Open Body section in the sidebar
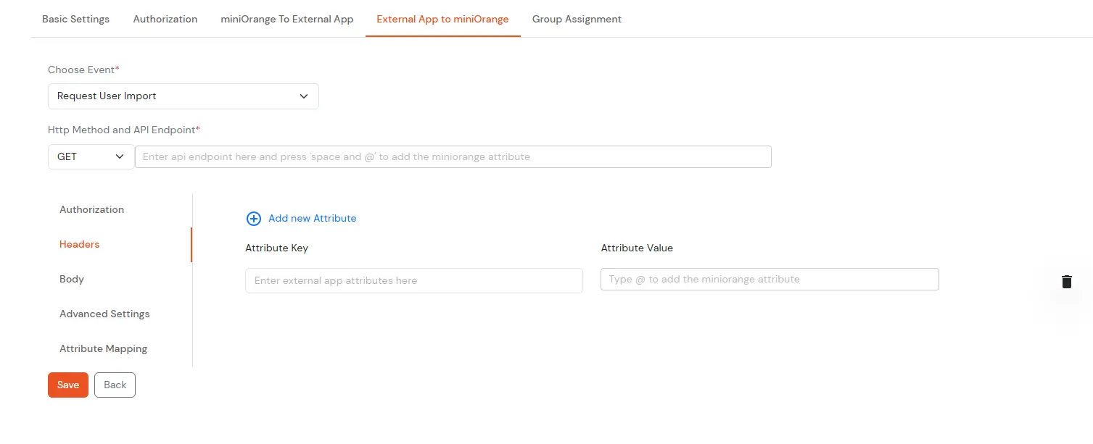The height and width of the screenshot is (444, 1093). [71, 279]
